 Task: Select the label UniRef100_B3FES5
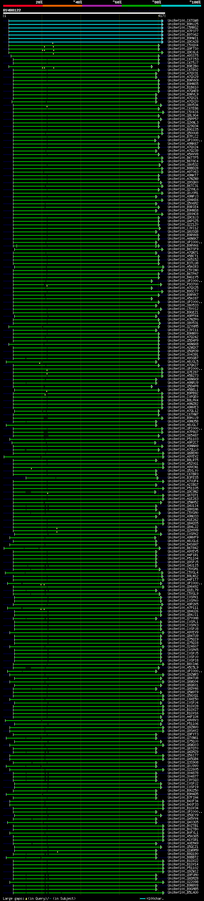(x=183, y=478)
